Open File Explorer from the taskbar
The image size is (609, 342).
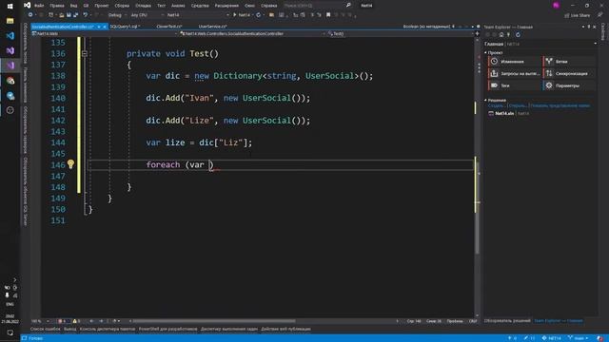pos(10,21)
